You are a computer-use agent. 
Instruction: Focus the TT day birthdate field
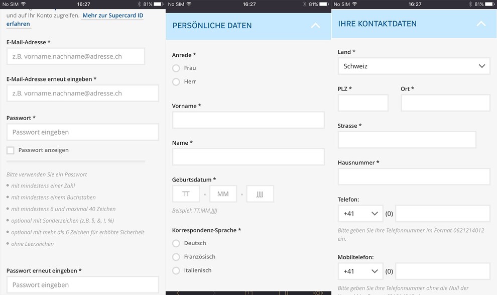[186, 194]
